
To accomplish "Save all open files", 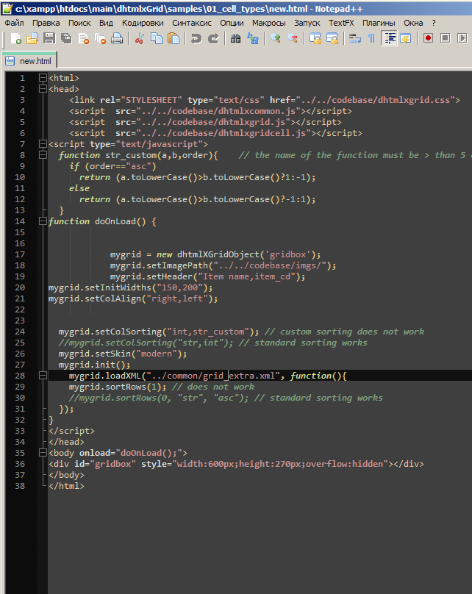I will [x=66, y=38].
